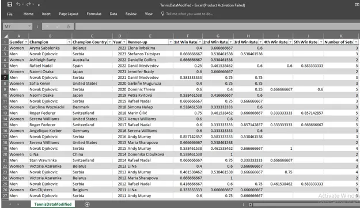
Task: Switch to the View tab
Action: coord(149,14)
